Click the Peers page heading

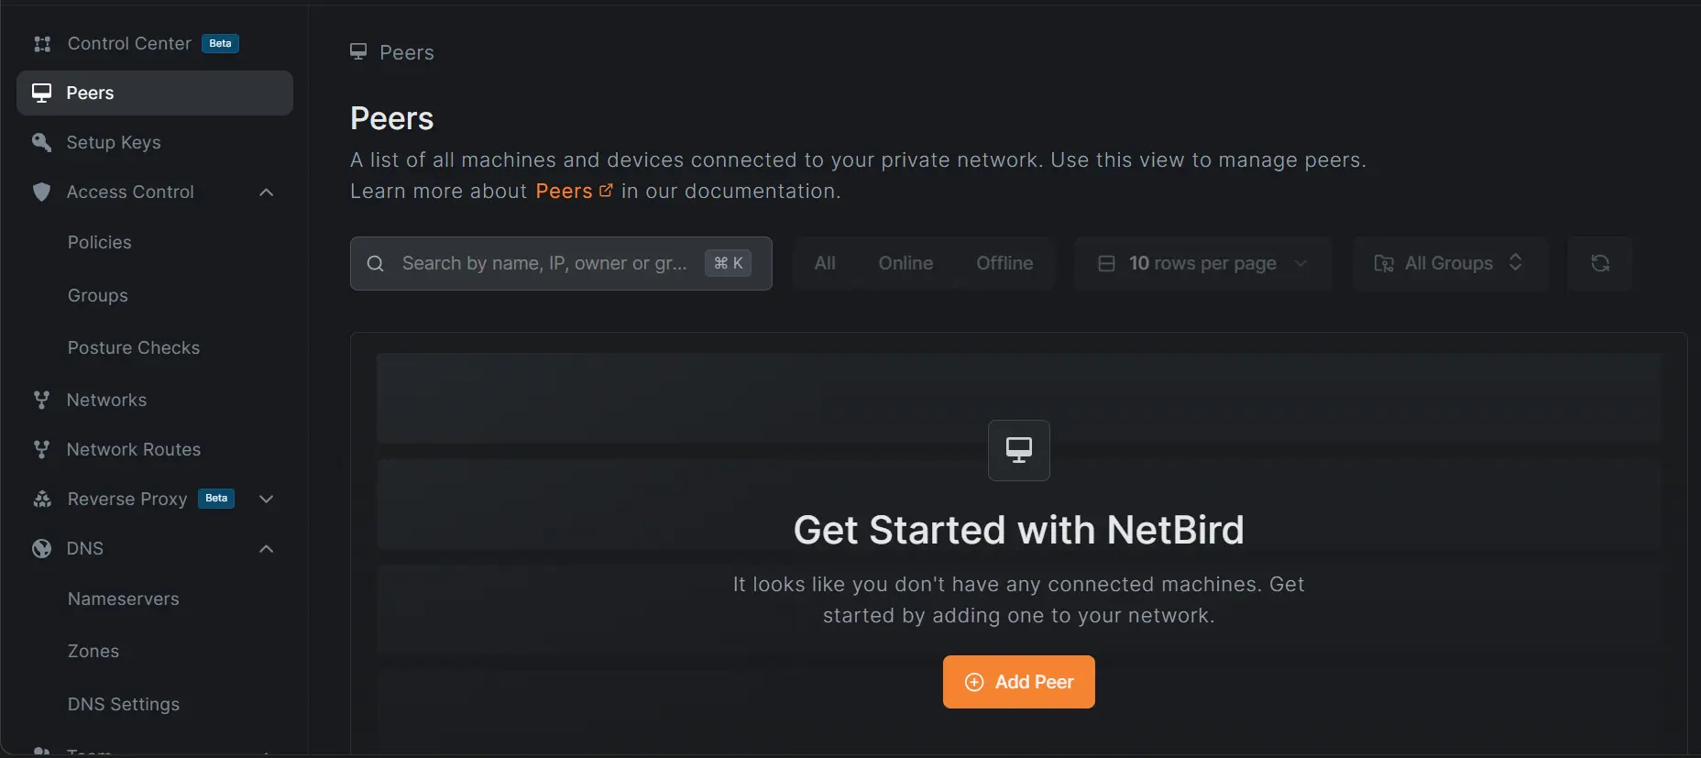pos(392,118)
